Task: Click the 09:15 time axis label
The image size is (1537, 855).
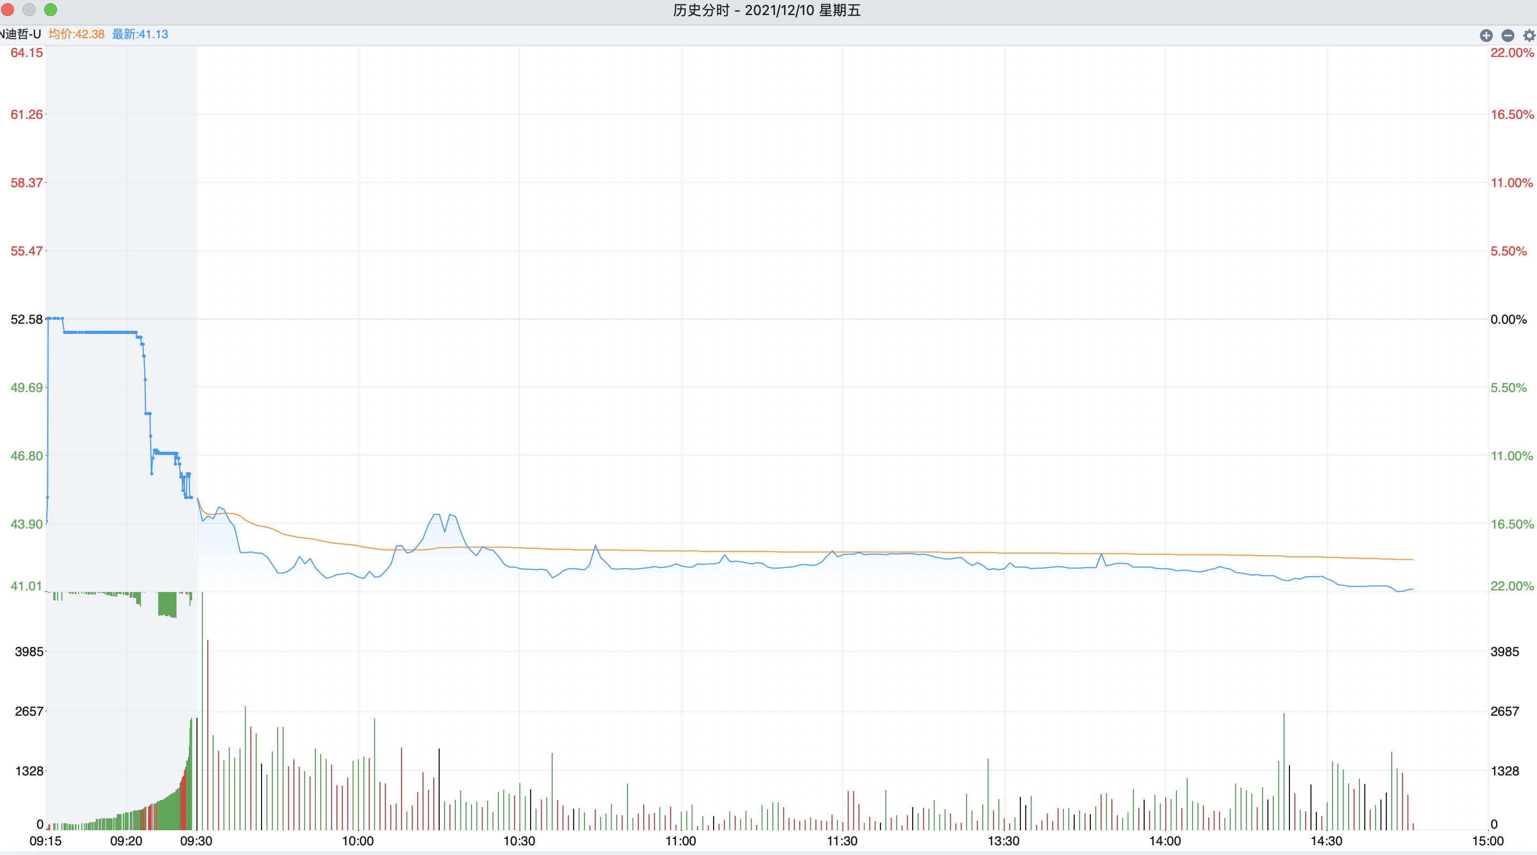Action: (46, 841)
